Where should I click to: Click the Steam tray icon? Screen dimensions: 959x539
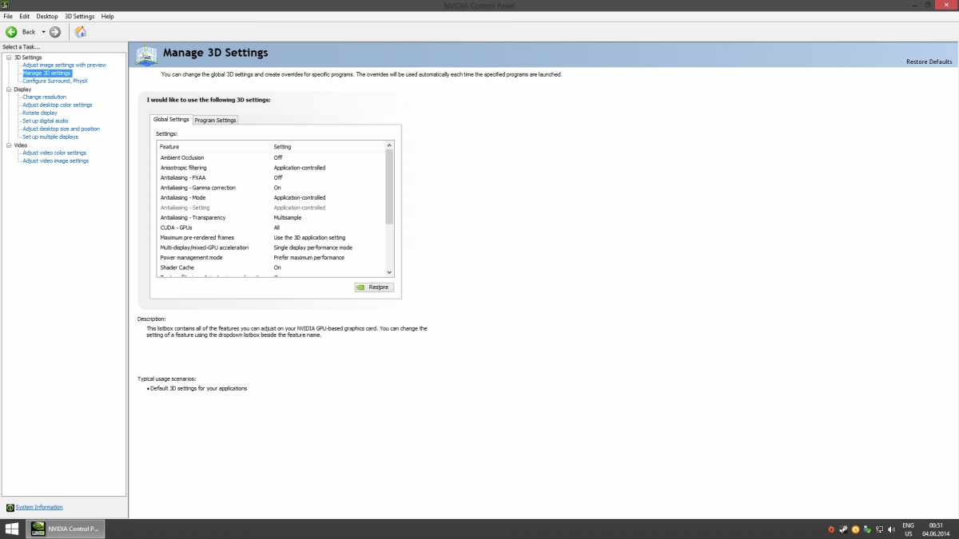844,529
